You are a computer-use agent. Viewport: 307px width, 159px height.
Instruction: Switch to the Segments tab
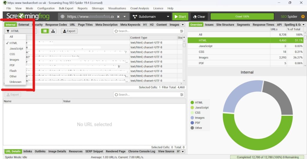(243, 25)
